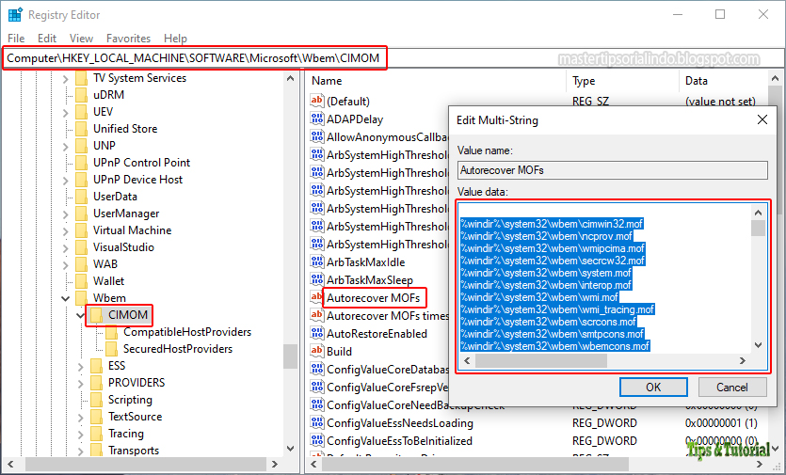The image size is (786, 475).
Task: Select the UserData folder icon
Action: click(81, 197)
